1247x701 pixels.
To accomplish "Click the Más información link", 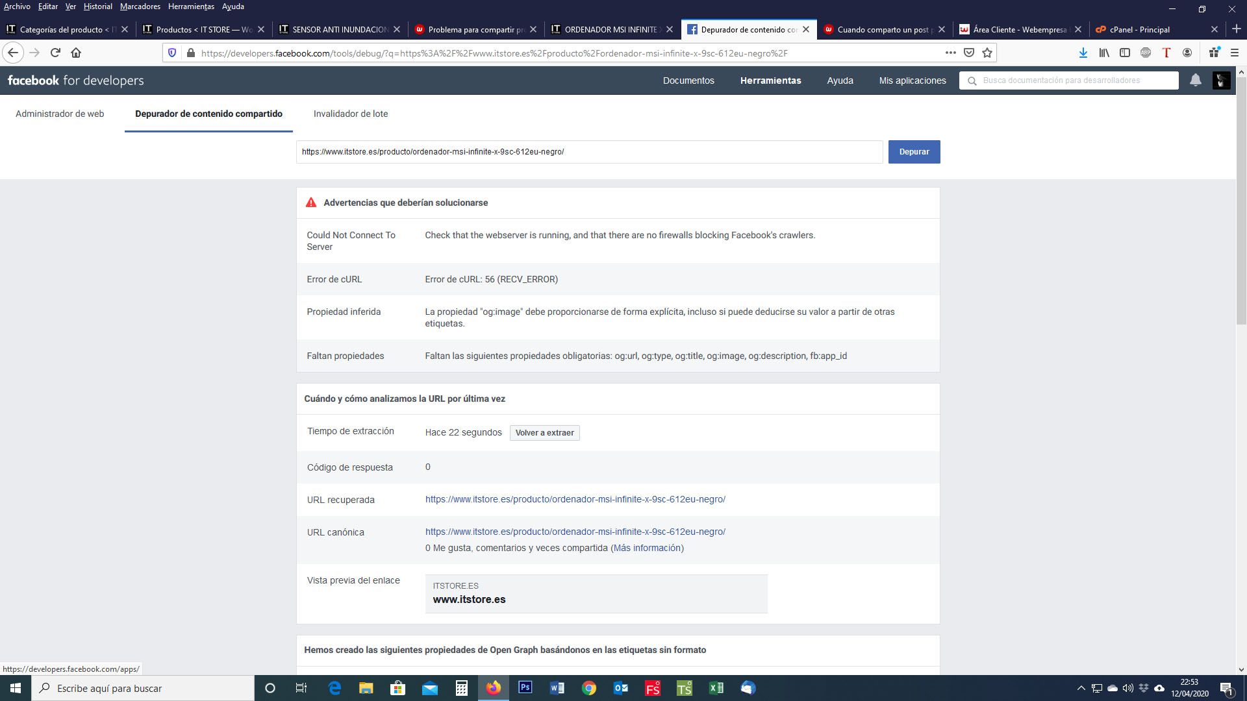I will click(x=647, y=548).
